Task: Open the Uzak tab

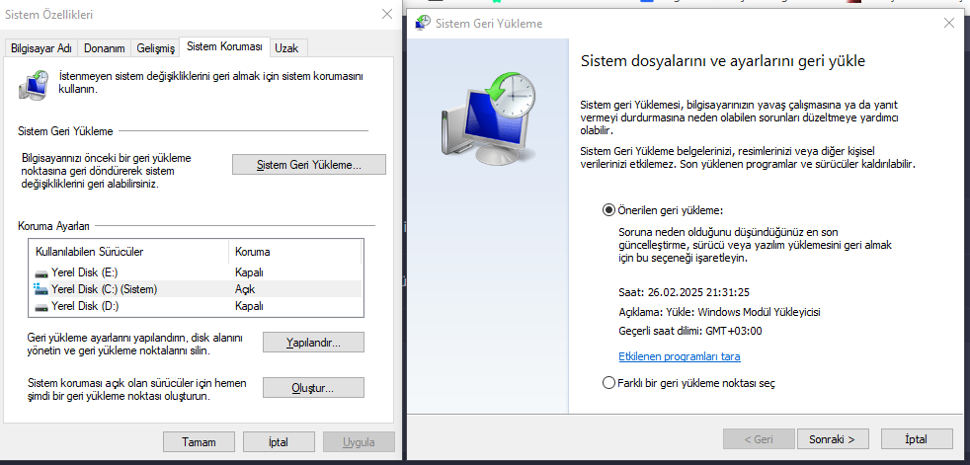Action: point(287,48)
